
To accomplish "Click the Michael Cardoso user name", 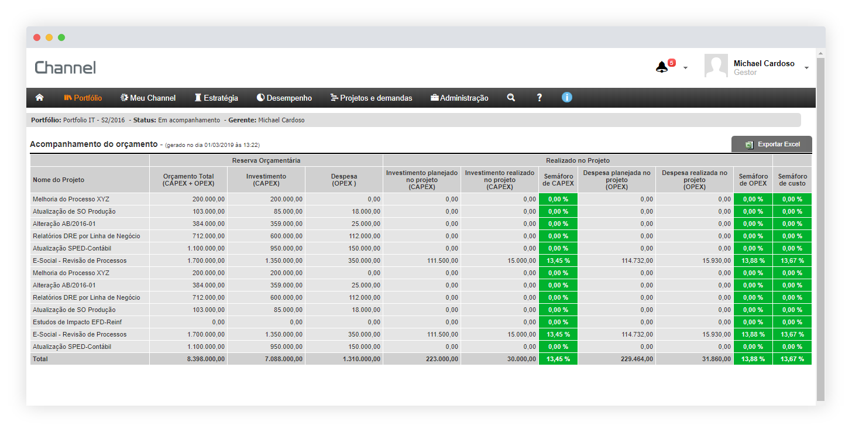I will click(x=764, y=63).
